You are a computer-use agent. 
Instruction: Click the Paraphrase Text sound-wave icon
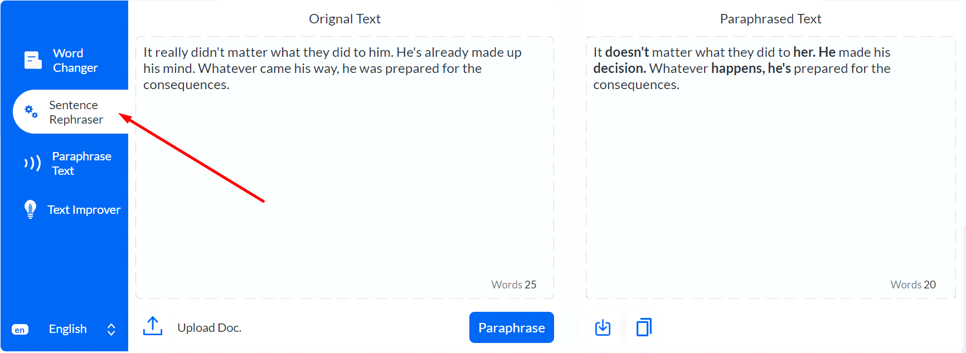[x=32, y=163]
